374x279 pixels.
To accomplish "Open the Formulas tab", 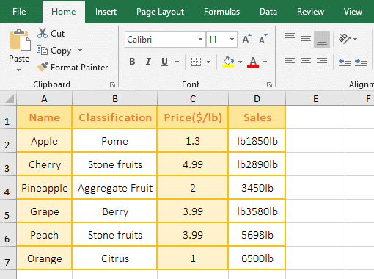I will [222, 12].
